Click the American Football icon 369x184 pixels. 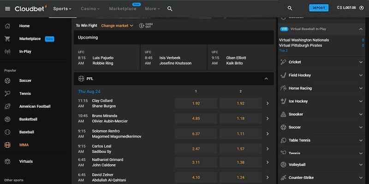(x=7, y=106)
